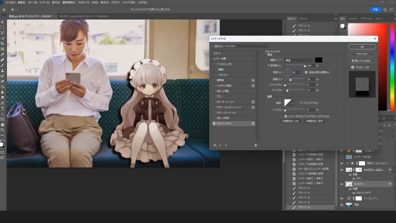Open the 選択範囲 menu
The height and width of the screenshot is (223, 396).
point(69,2)
